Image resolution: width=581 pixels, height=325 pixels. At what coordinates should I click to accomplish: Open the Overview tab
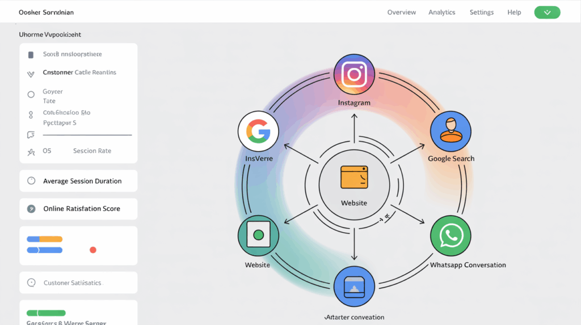point(401,12)
